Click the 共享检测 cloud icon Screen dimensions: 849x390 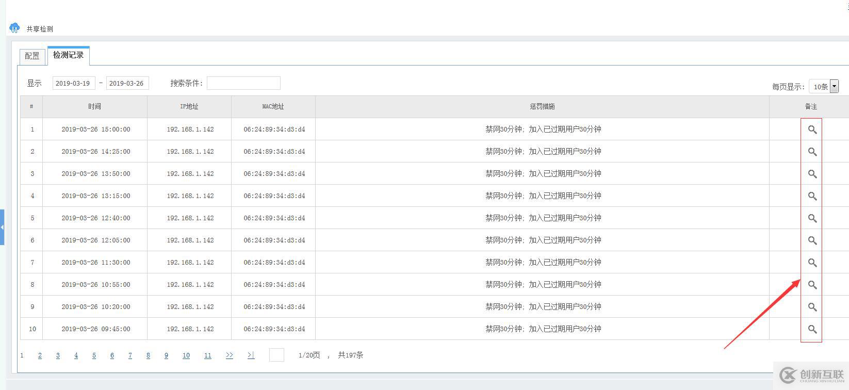coord(14,28)
